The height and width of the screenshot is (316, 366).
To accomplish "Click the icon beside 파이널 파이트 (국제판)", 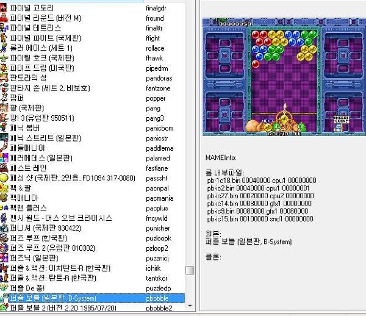I will (4, 38).
